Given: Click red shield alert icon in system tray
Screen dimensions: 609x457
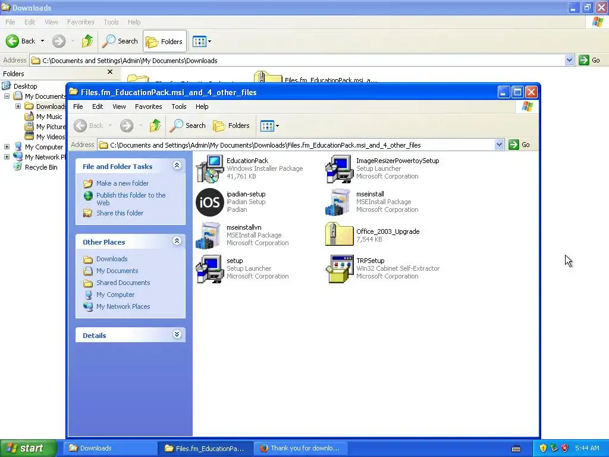Looking at the screenshot, I should pos(565,448).
